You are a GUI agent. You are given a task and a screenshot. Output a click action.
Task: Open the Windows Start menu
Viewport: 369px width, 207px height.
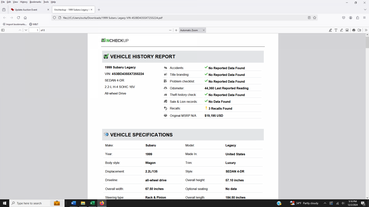[5, 203]
